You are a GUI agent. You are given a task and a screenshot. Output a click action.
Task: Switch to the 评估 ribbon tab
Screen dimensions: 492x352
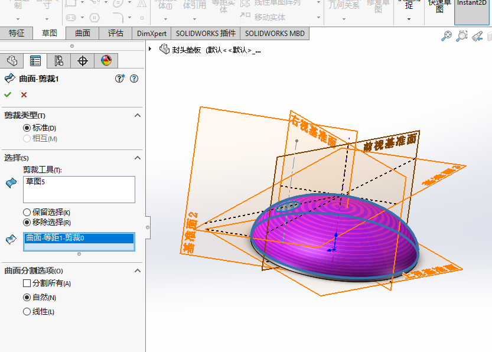point(116,34)
